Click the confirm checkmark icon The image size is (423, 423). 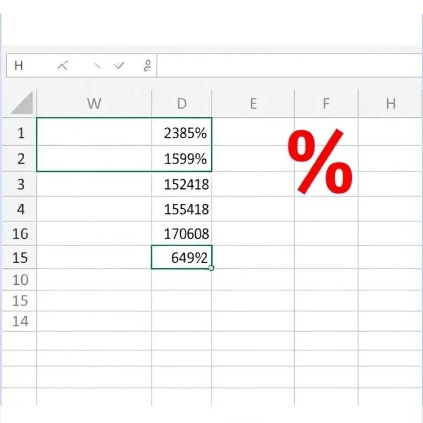119,66
